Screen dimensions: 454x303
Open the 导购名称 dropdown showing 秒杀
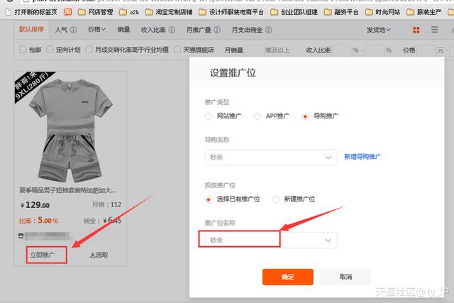click(x=271, y=158)
